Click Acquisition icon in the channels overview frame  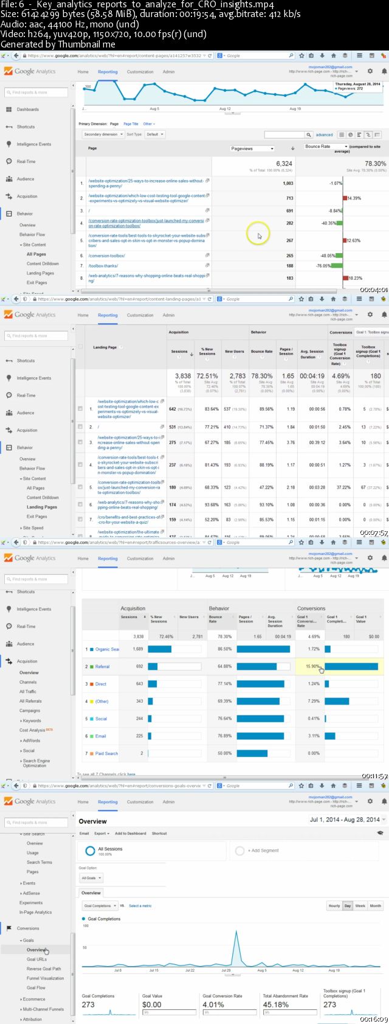pos(9,661)
